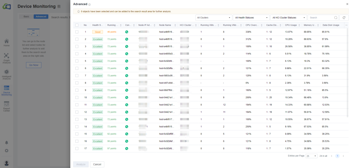
Task: Click the info icon next to Advanced title
Action: [x=89, y=4]
